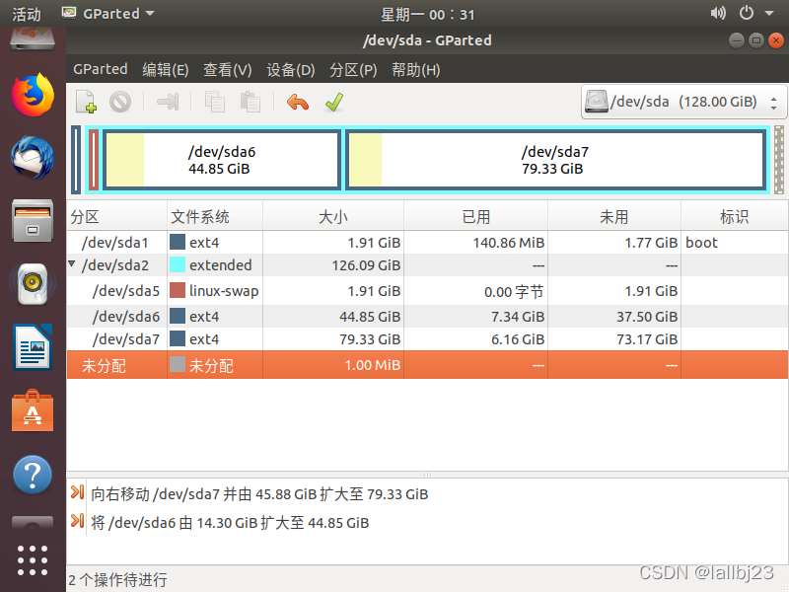Click ext4 color swatch in sda1 row
The width and height of the screenshot is (789, 592).
(x=178, y=242)
